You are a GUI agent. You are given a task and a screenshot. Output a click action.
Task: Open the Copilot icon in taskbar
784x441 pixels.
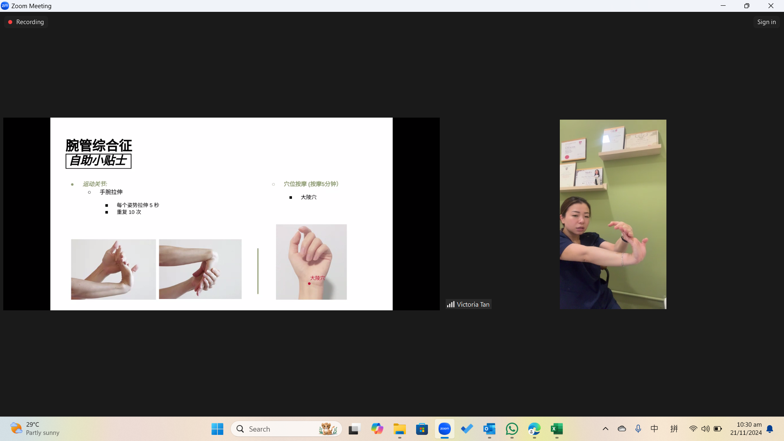pyautogui.click(x=377, y=429)
